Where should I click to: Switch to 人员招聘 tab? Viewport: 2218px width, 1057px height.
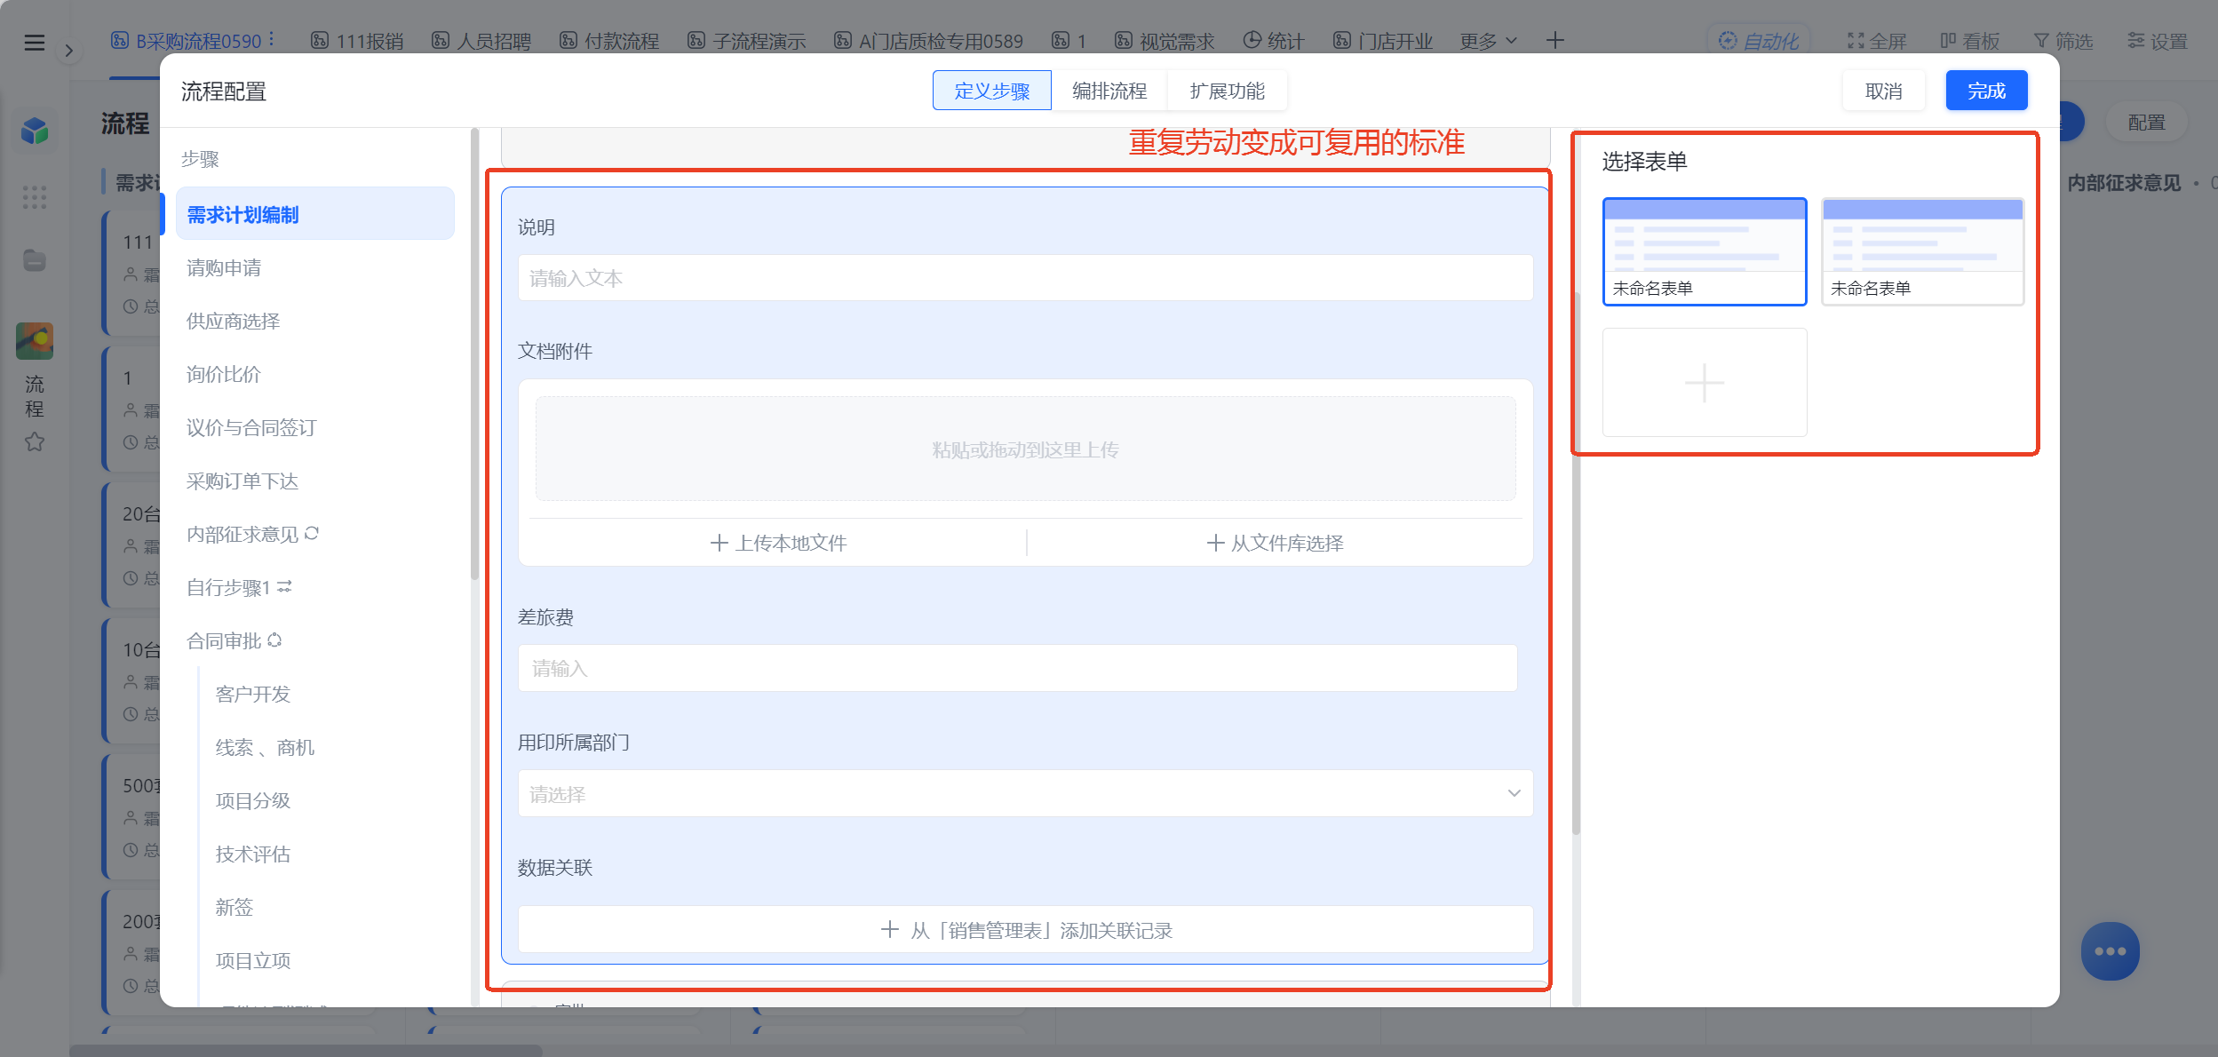click(x=481, y=41)
